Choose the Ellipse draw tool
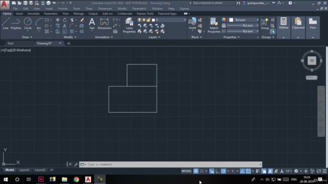This screenshot has height=184, width=328. pos(47,26)
